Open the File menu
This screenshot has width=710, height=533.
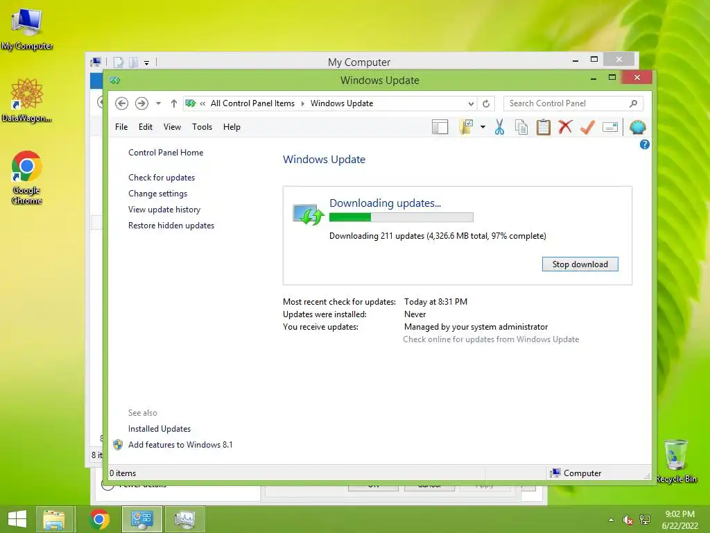point(121,127)
